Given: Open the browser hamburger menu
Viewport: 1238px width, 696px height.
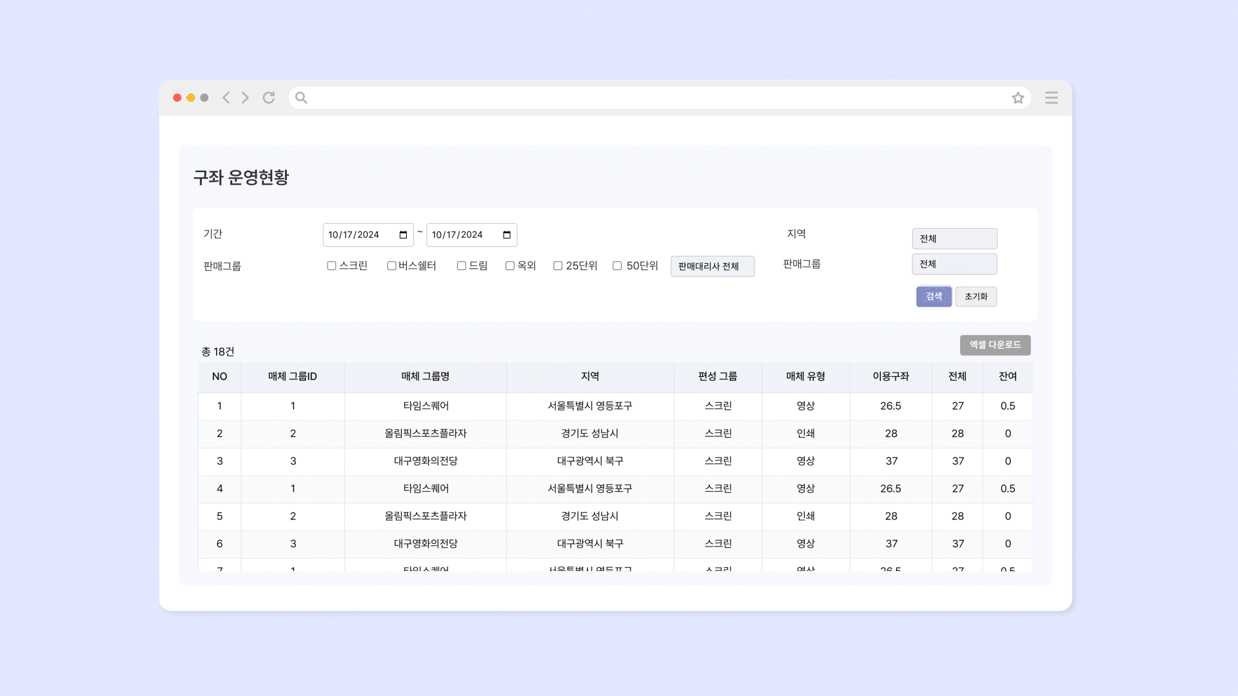Looking at the screenshot, I should (1051, 98).
